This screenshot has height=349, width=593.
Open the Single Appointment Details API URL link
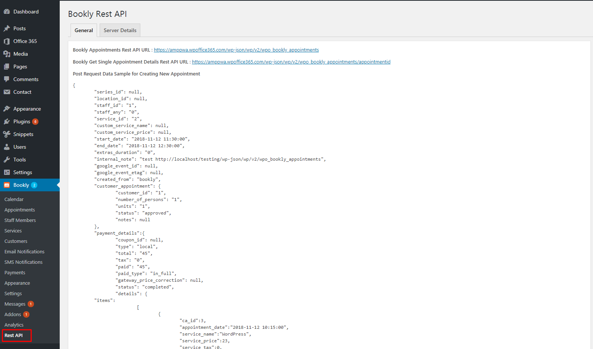291,62
